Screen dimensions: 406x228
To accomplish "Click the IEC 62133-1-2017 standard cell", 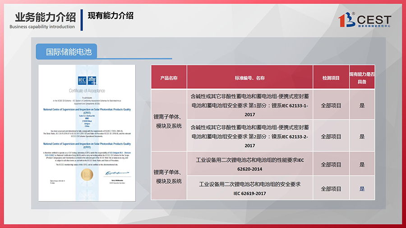I will 250,105.
